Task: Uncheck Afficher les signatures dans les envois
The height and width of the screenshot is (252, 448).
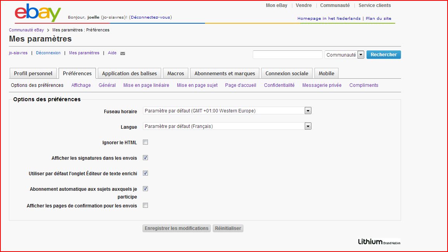Action: point(146,158)
